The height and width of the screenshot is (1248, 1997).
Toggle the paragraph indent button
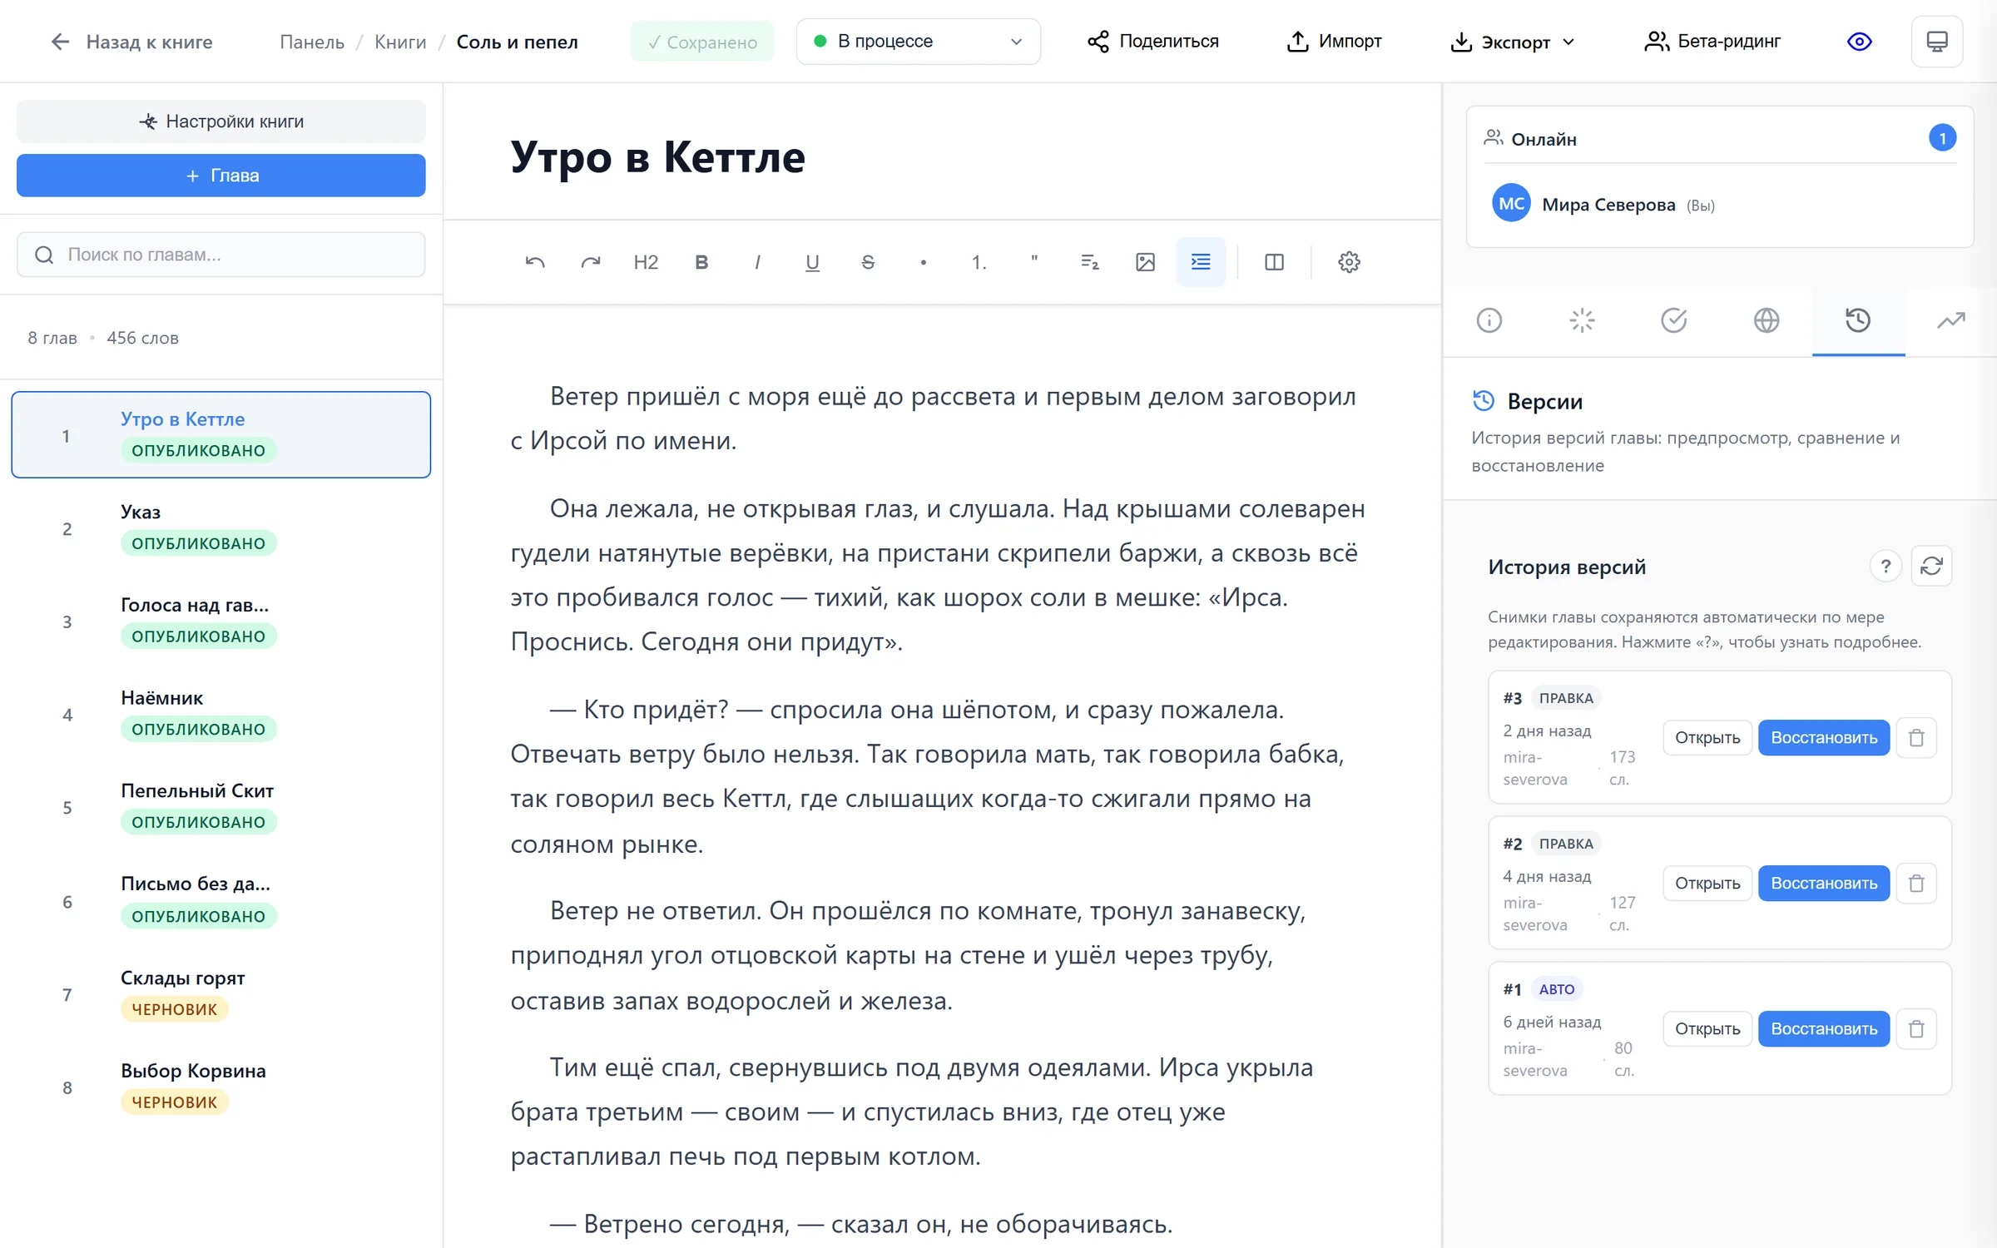click(x=1201, y=262)
